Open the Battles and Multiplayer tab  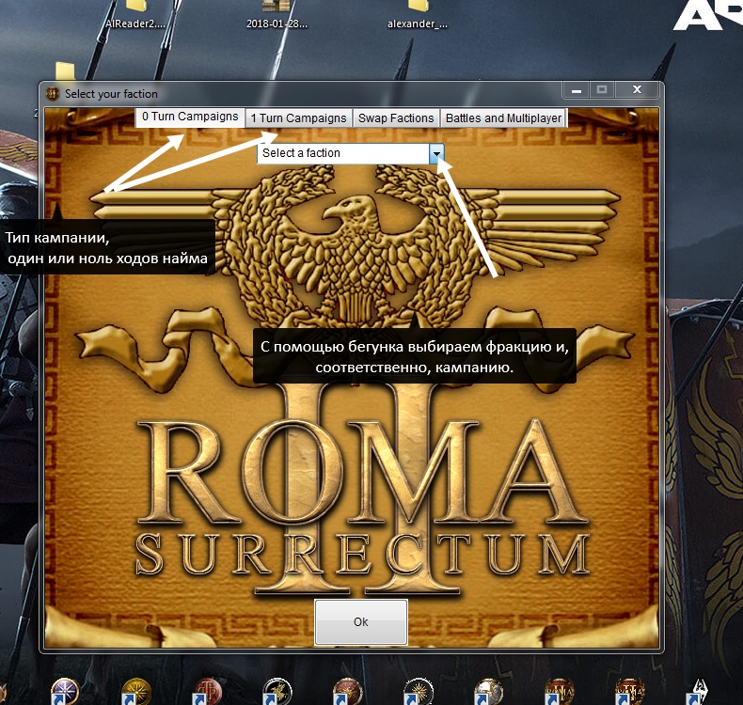pos(503,118)
